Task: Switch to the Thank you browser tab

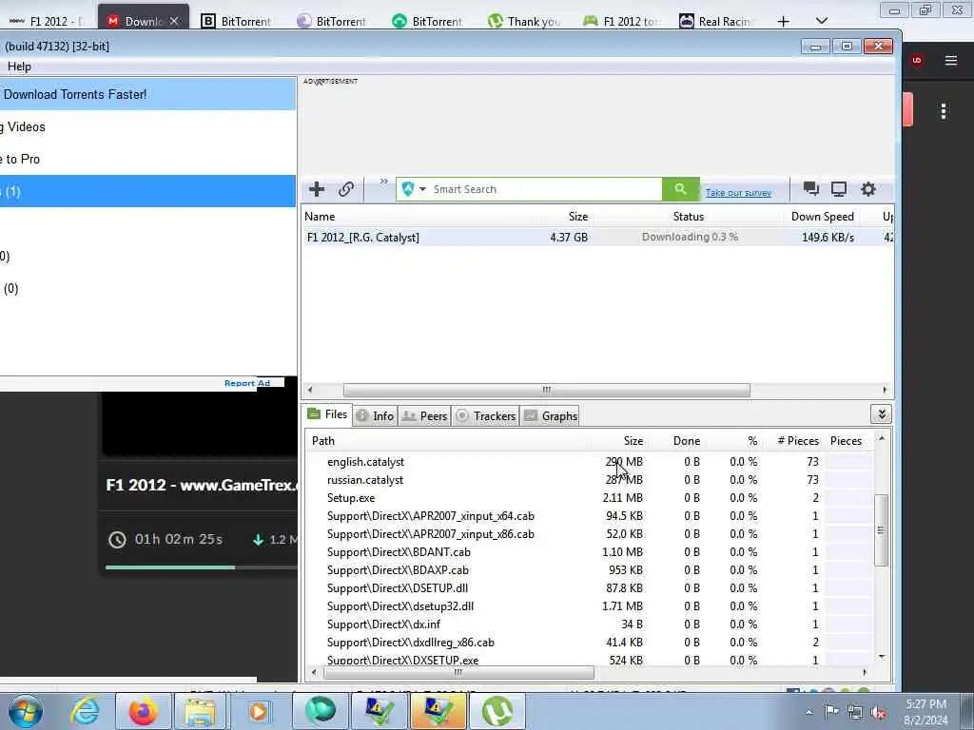Action: pyautogui.click(x=525, y=21)
